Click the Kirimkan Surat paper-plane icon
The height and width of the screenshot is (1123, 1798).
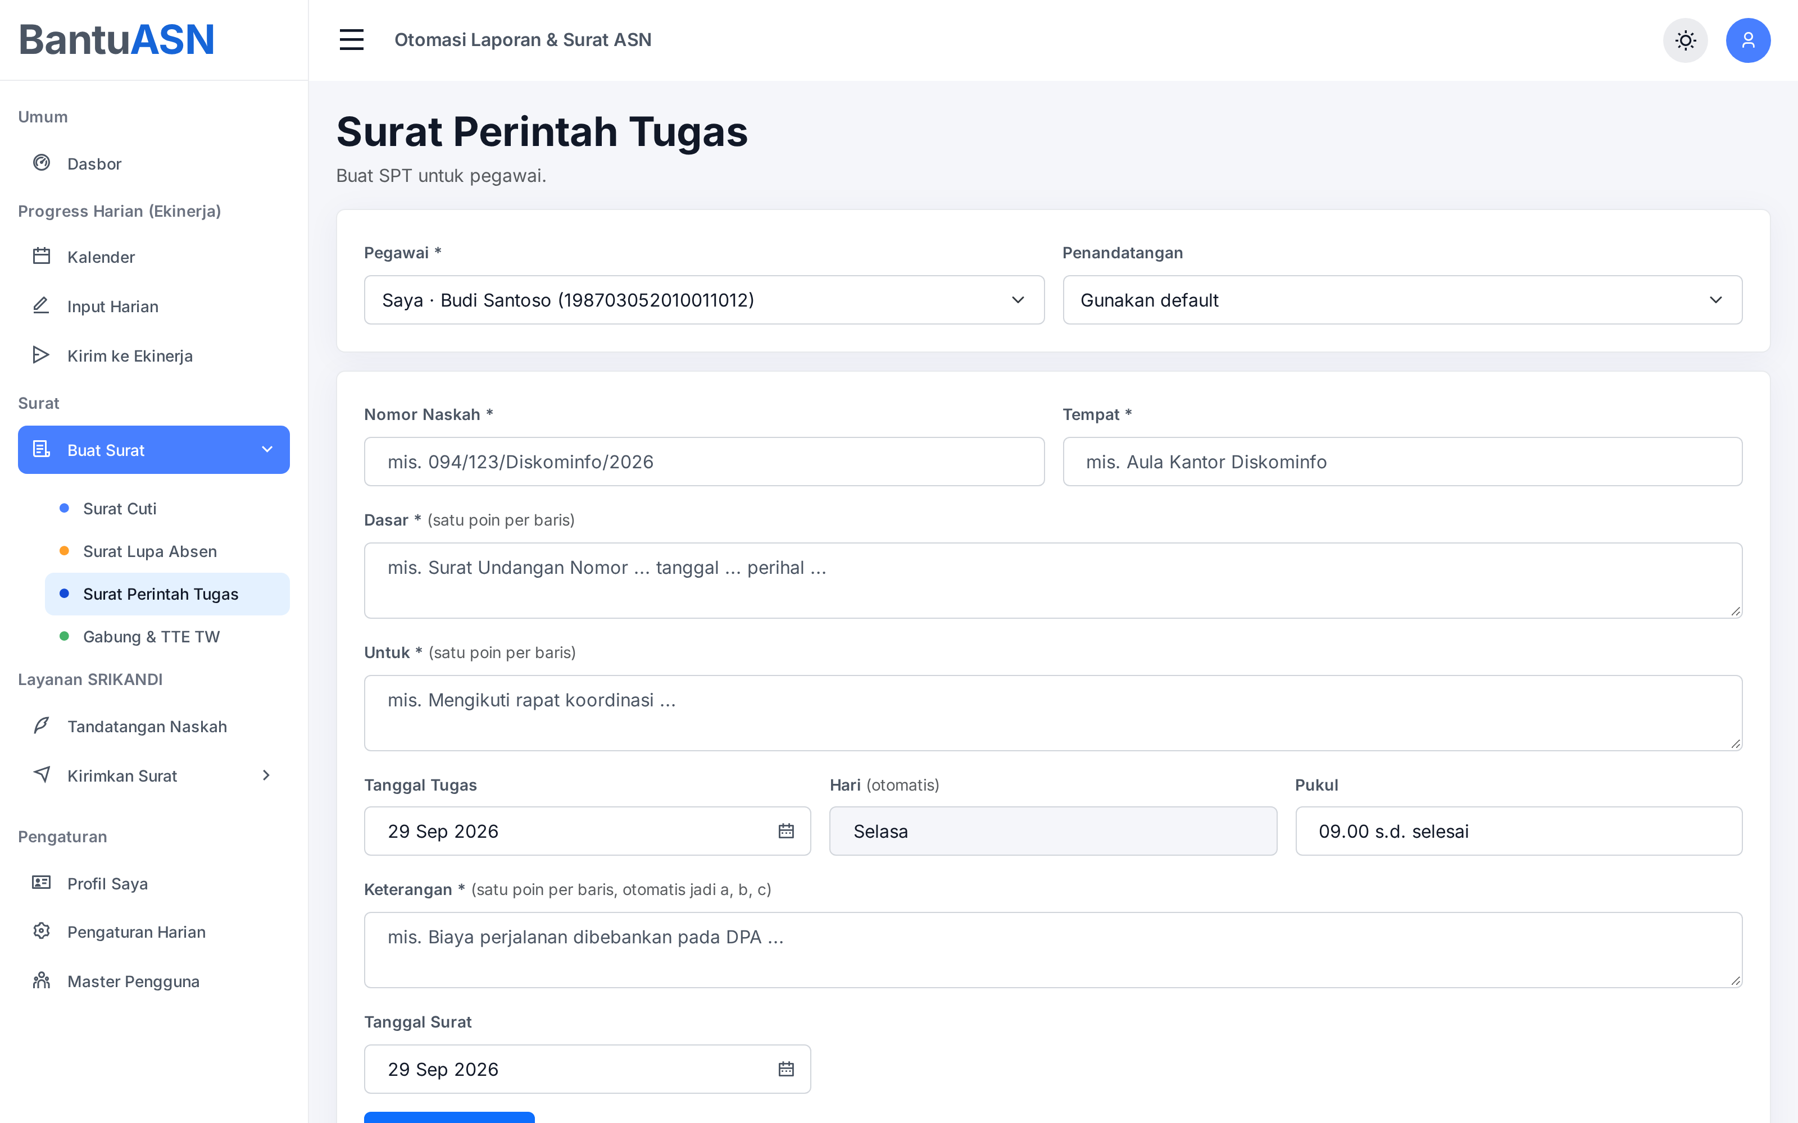(x=42, y=775)
